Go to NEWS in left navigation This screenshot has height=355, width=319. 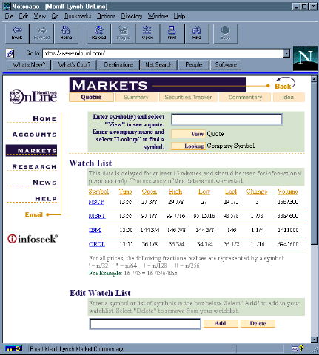click(x=44, y=183)
